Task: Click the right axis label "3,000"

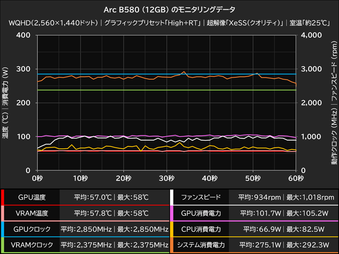Action: click(311, 69)
